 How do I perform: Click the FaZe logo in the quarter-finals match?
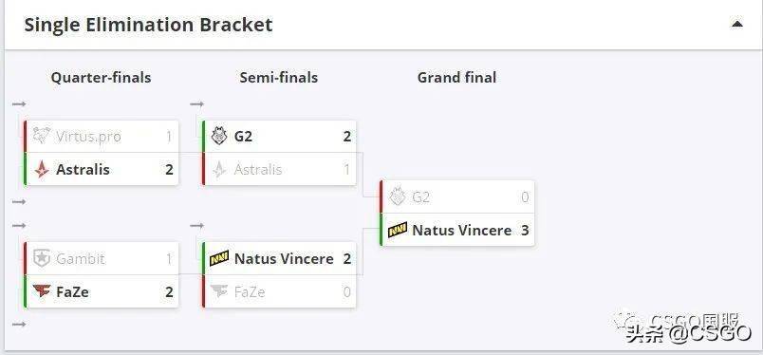(x=42, y=291)
